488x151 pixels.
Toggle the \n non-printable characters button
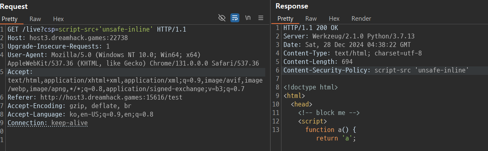pyautogui.click(x=248, y=18)
